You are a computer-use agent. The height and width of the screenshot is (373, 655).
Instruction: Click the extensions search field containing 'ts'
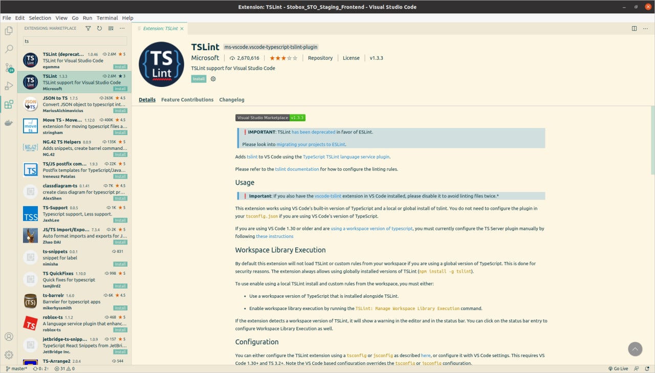(x=75, y=41)
